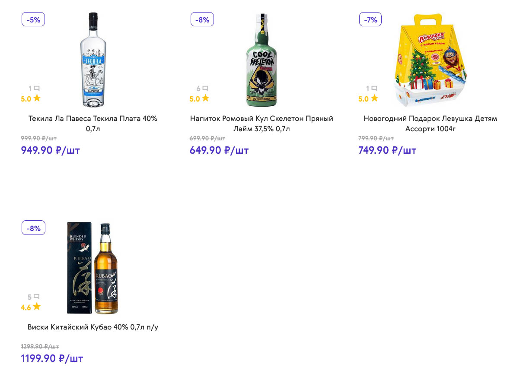Click the 649.90 ₽/шт price

(219, 150)
